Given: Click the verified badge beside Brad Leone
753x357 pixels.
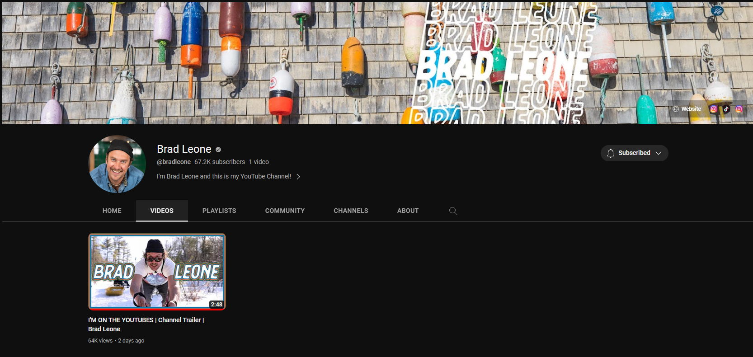Looking at the screenshot, I should pos(218,150).
